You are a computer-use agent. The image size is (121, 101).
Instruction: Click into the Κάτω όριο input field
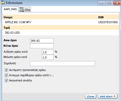42,46
